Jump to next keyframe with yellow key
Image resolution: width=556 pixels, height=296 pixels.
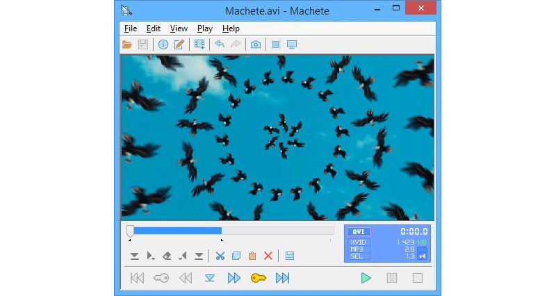pyautogui.click(x=259, y=278)
